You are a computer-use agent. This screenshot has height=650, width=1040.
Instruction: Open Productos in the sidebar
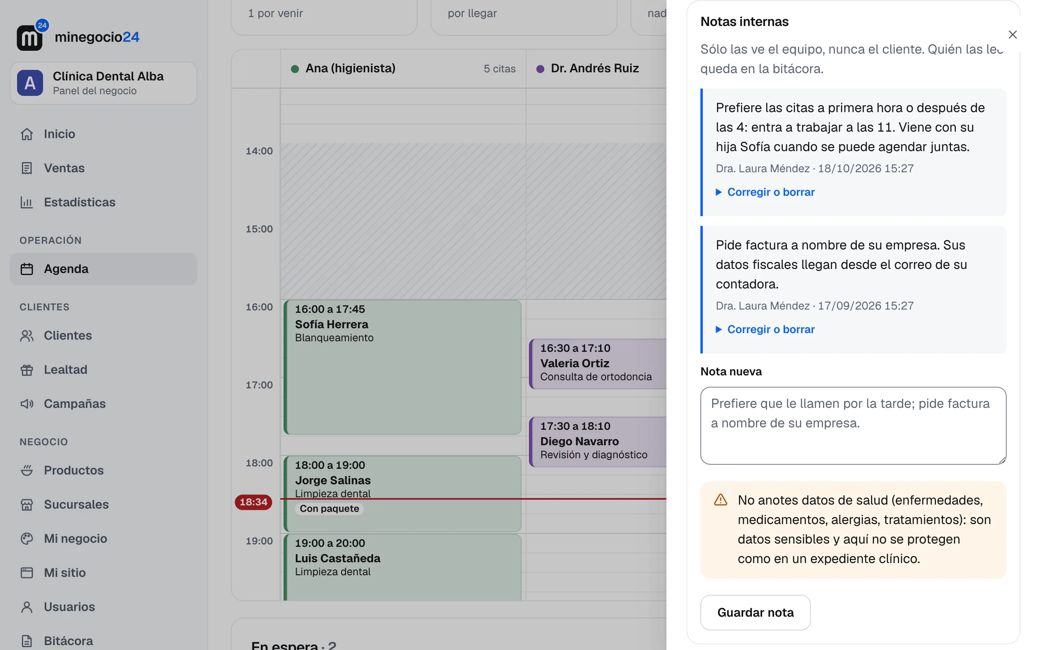(104, 470)
